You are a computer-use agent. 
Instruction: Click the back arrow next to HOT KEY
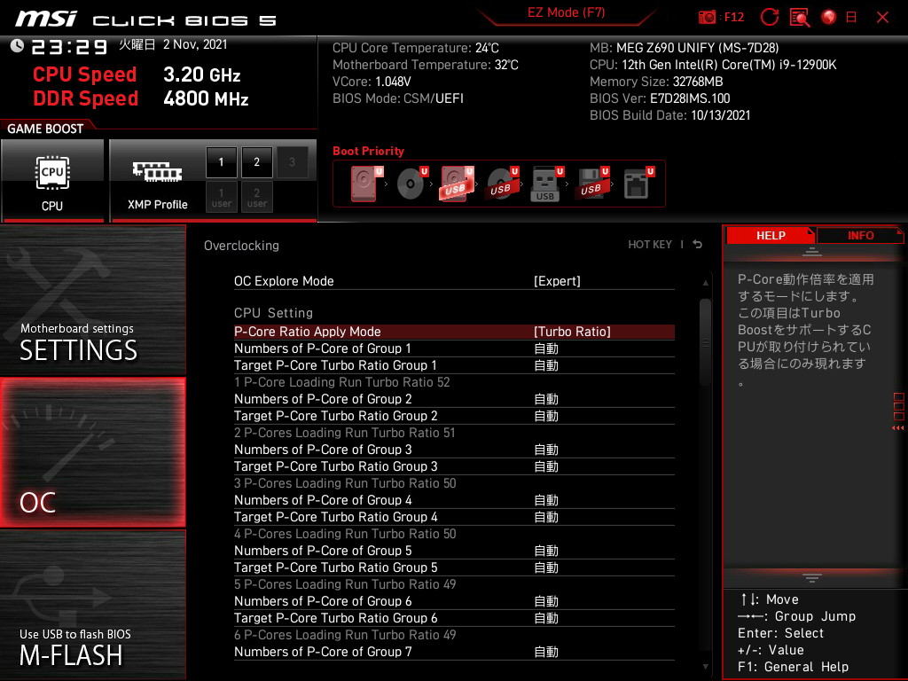coord(698,245)
